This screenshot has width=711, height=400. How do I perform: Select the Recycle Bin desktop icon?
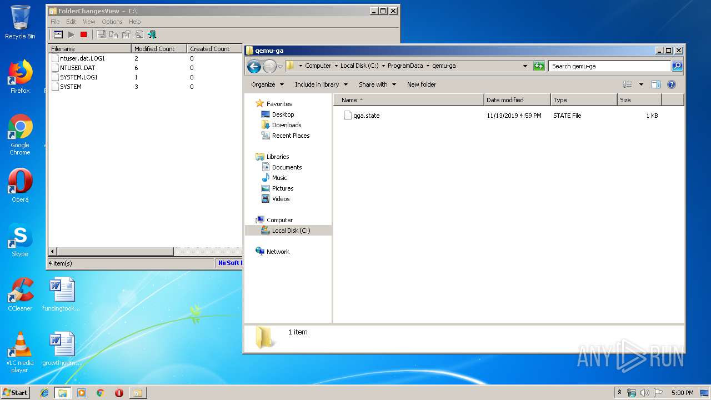tap(20, 22)
